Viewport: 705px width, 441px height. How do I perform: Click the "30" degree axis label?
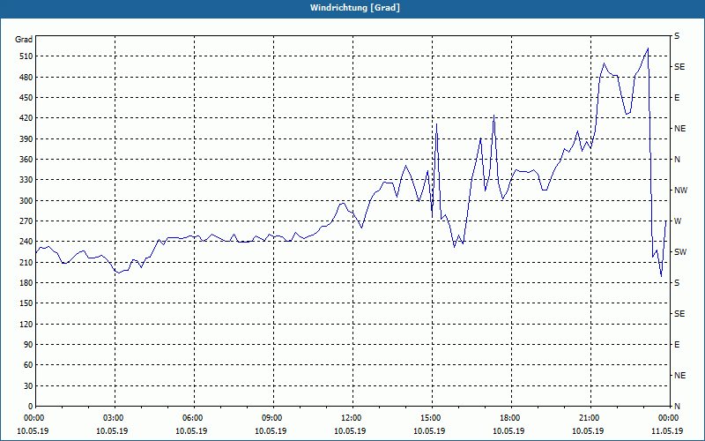[26, 385]
